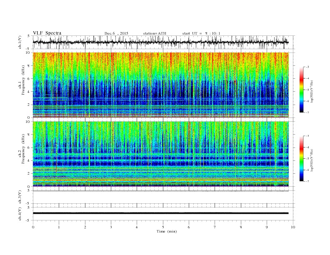Screen dimensions: 330x255
Task: Click tick label "9" on the Time axis
Action: (267, 227)
